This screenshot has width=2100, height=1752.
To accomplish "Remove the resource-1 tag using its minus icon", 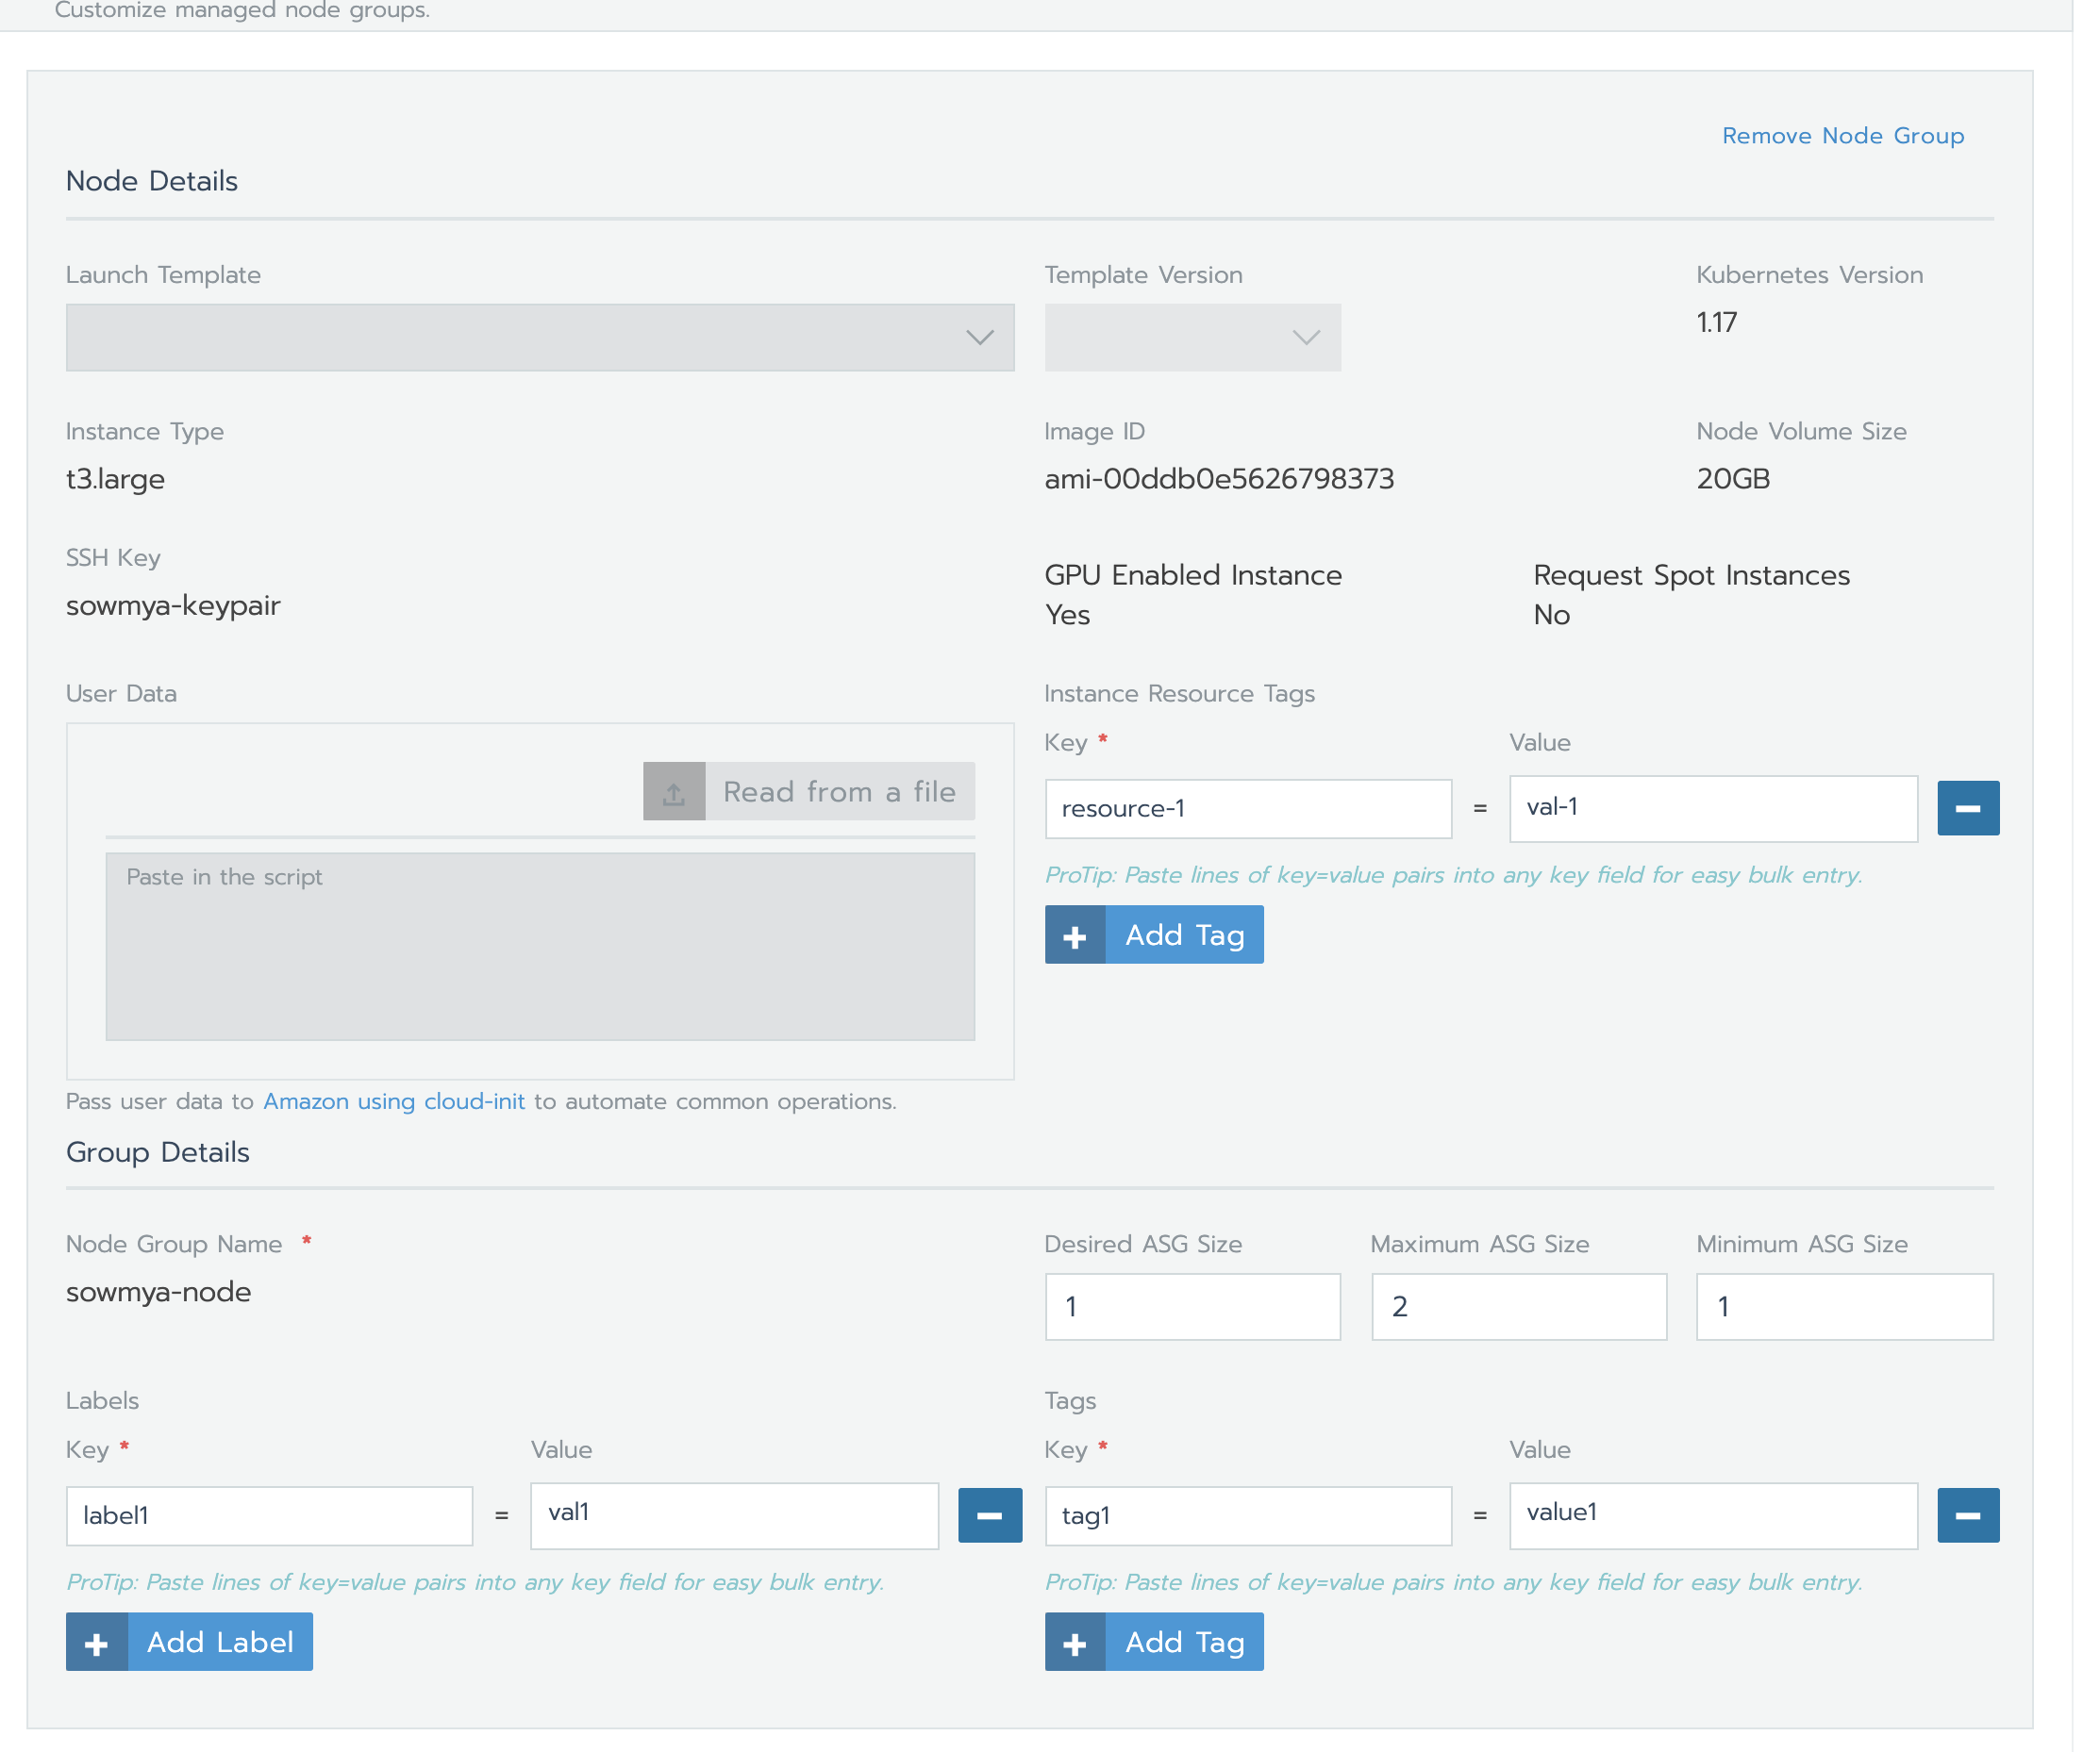I will 1968,807.
